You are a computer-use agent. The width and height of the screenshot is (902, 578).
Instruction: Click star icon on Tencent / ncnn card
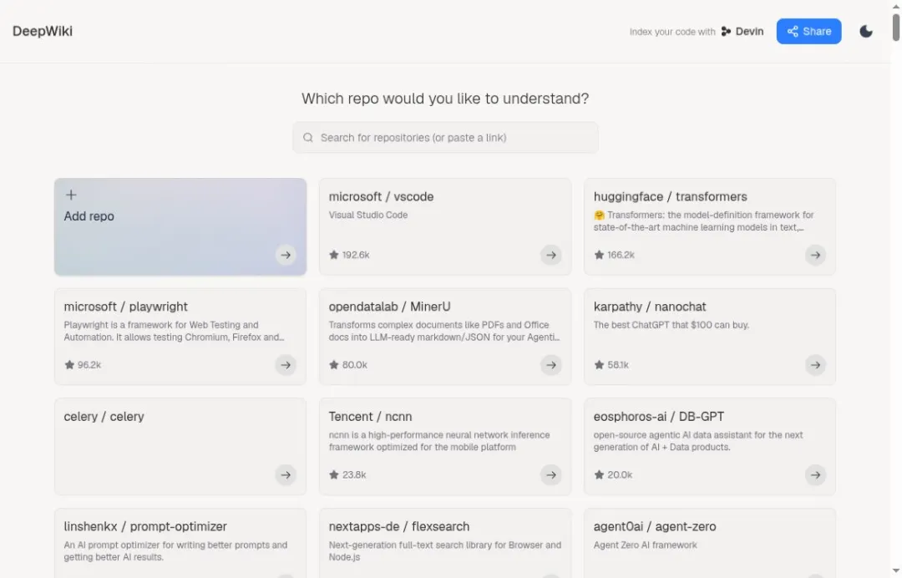coord(333,475)
